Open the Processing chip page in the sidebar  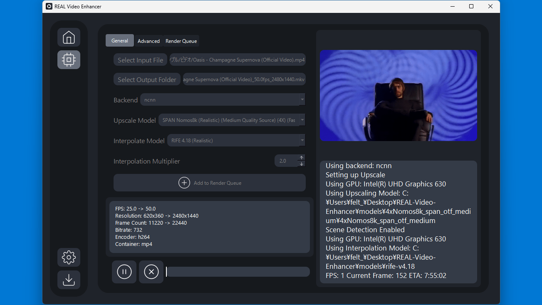point(69,60)
